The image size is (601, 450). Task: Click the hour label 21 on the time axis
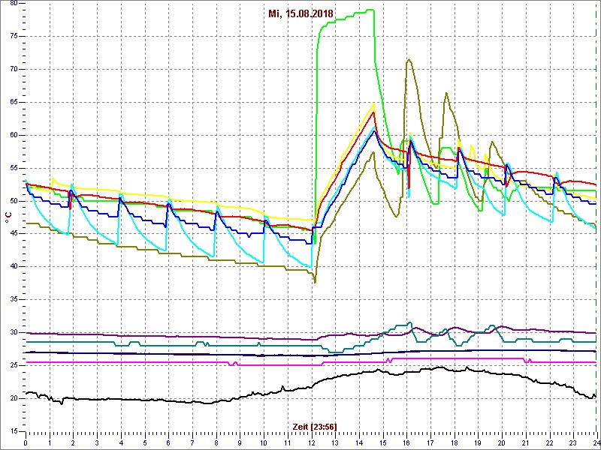(525, 443)
